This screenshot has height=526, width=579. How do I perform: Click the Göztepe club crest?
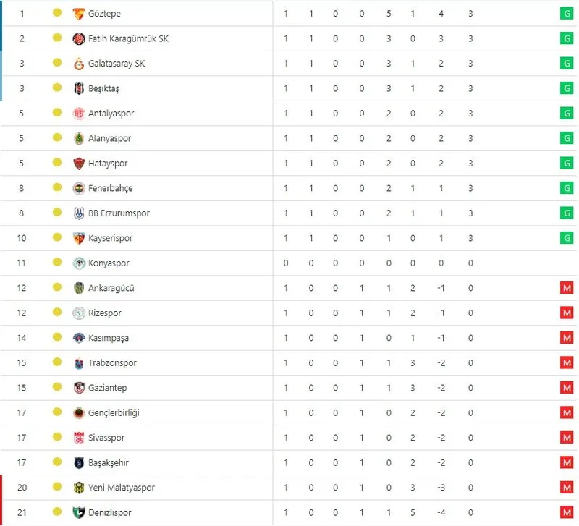click(80, 13)
